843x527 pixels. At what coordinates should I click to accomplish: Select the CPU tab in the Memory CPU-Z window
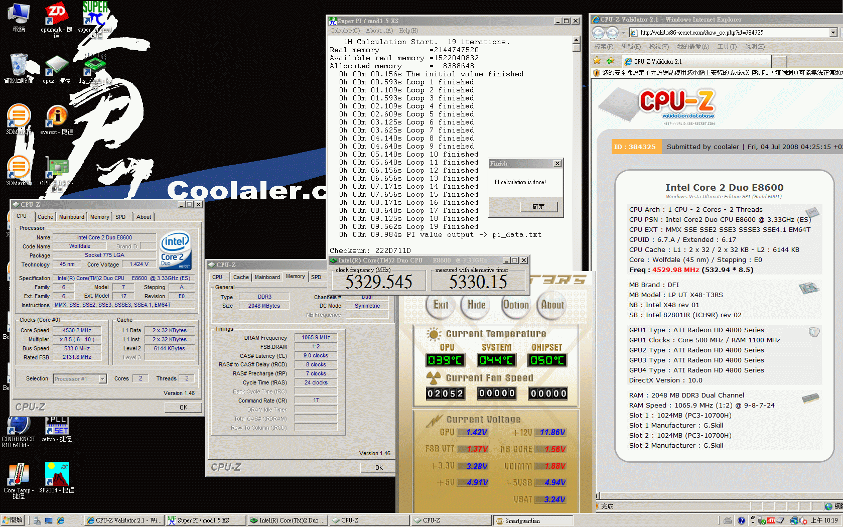(x=217, y=277)
